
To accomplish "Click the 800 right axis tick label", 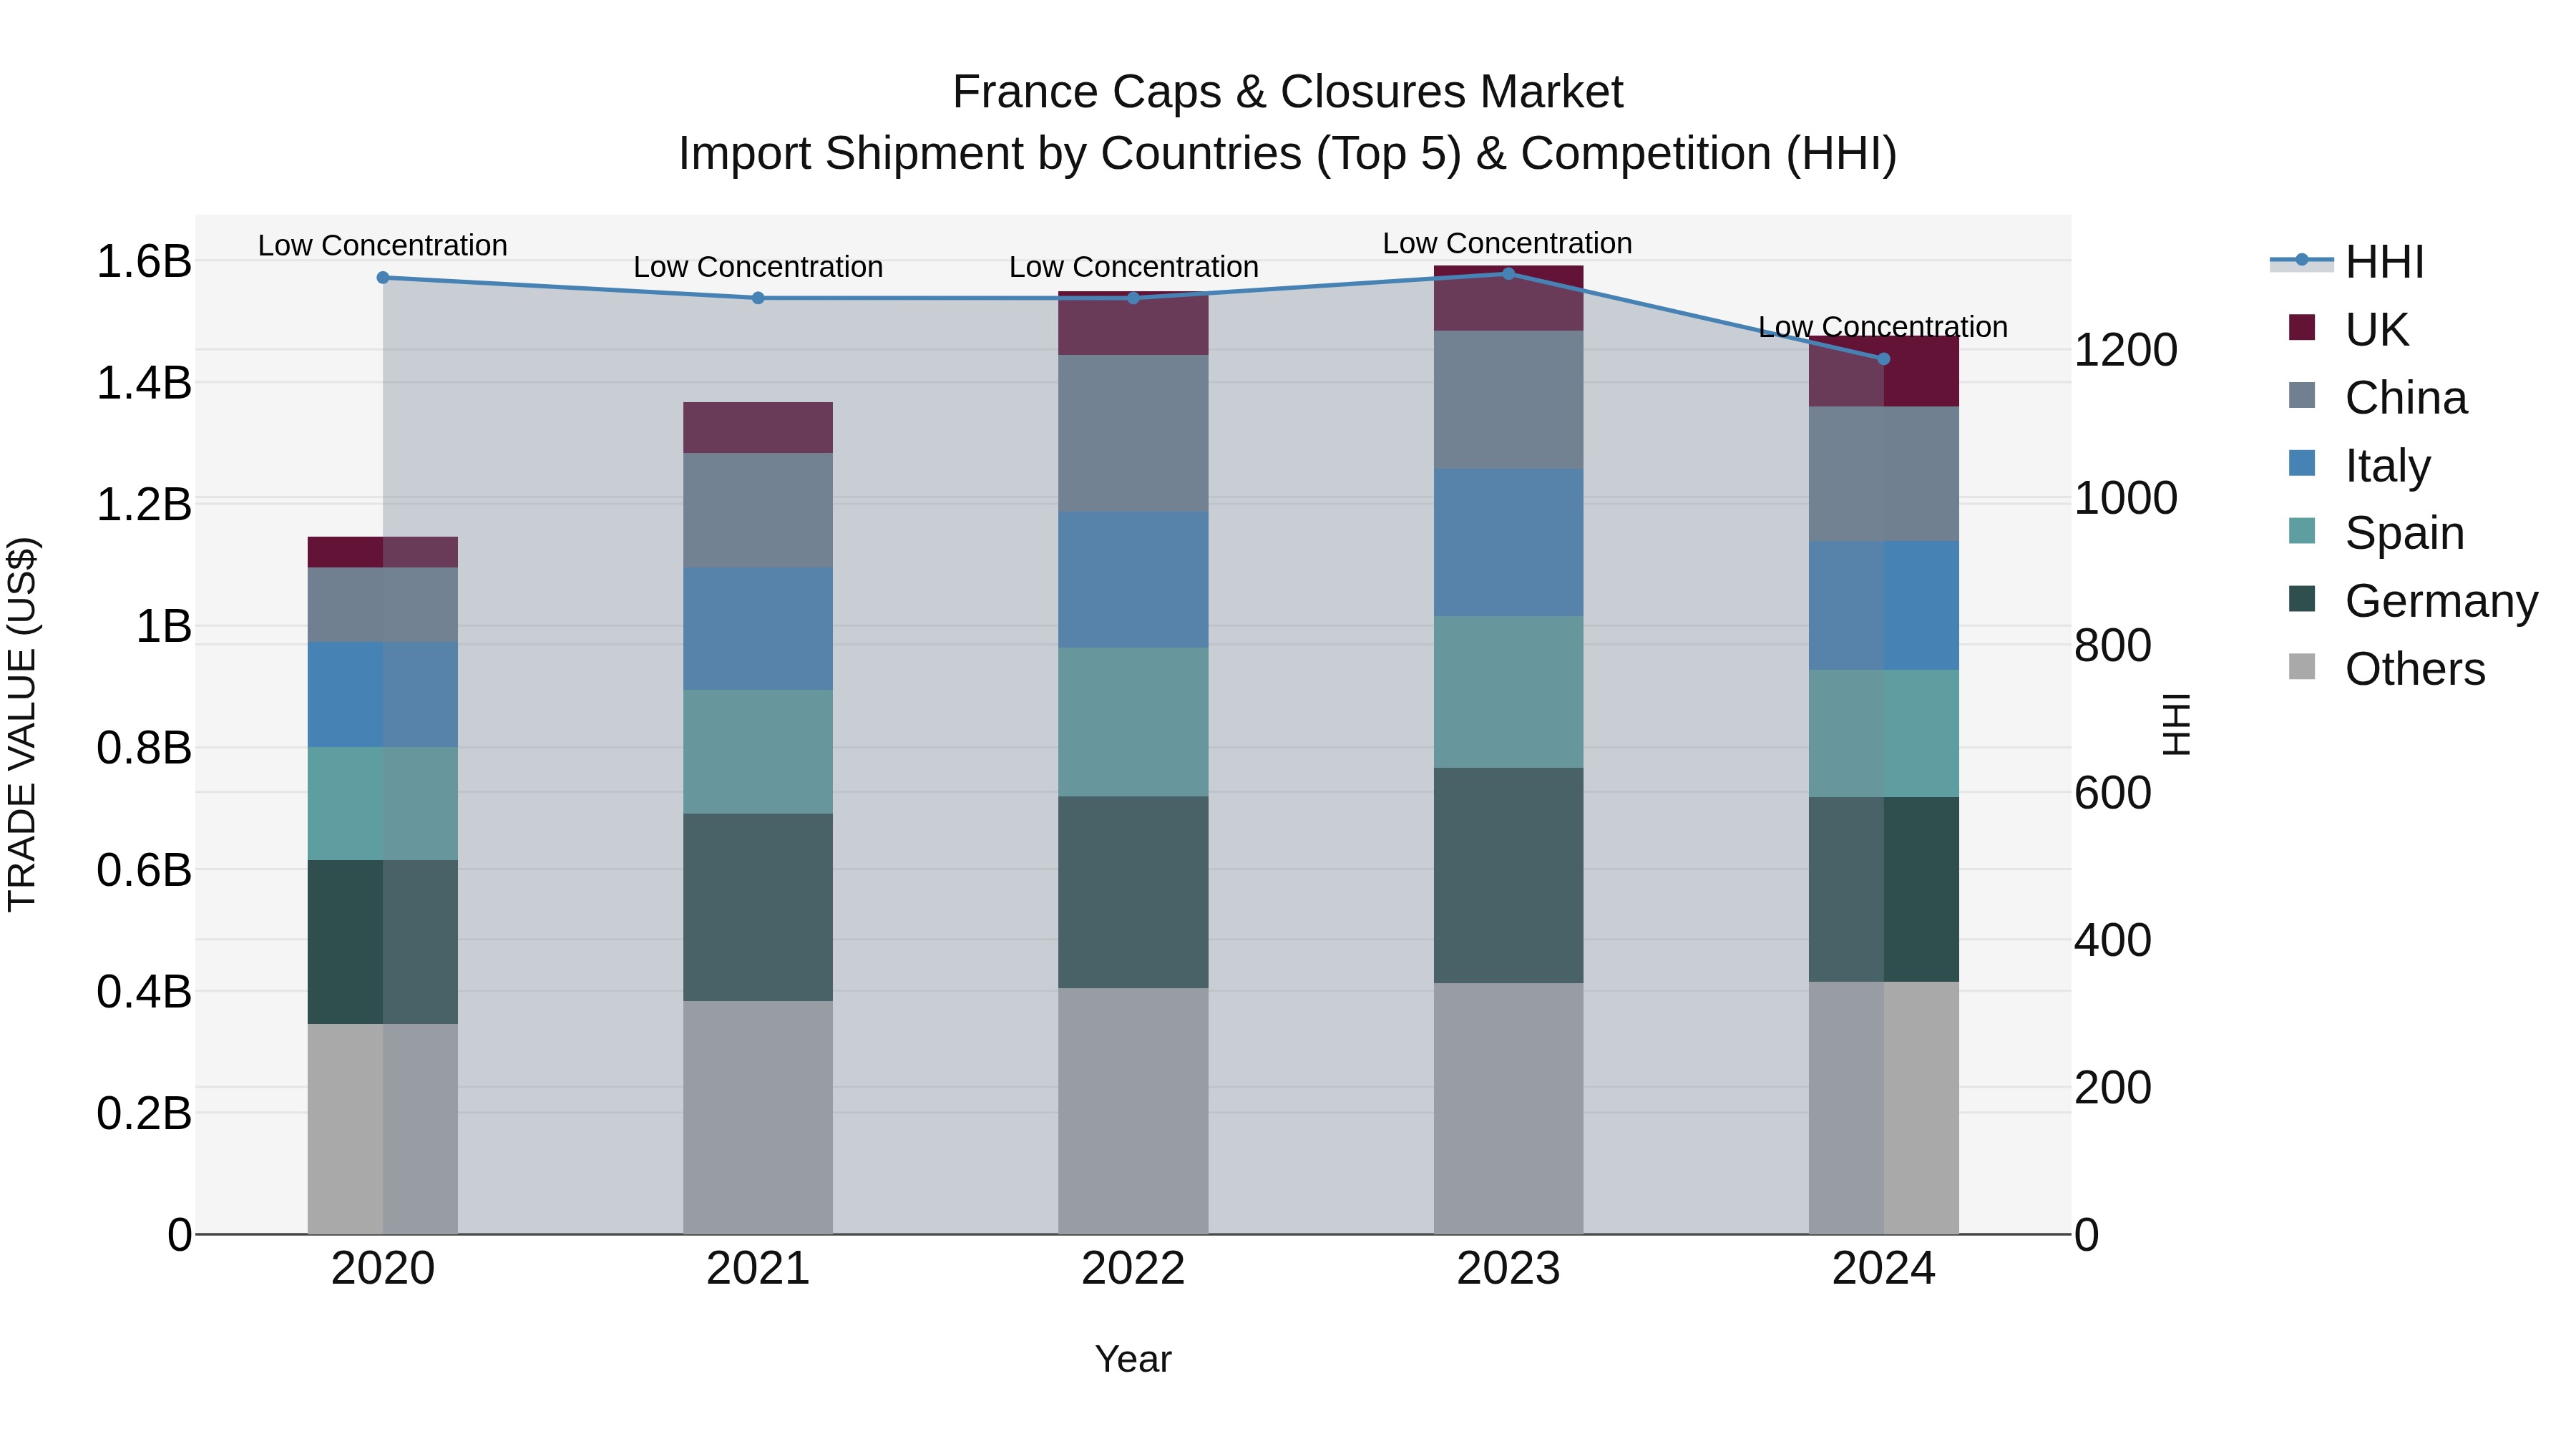I will 2113,645.
